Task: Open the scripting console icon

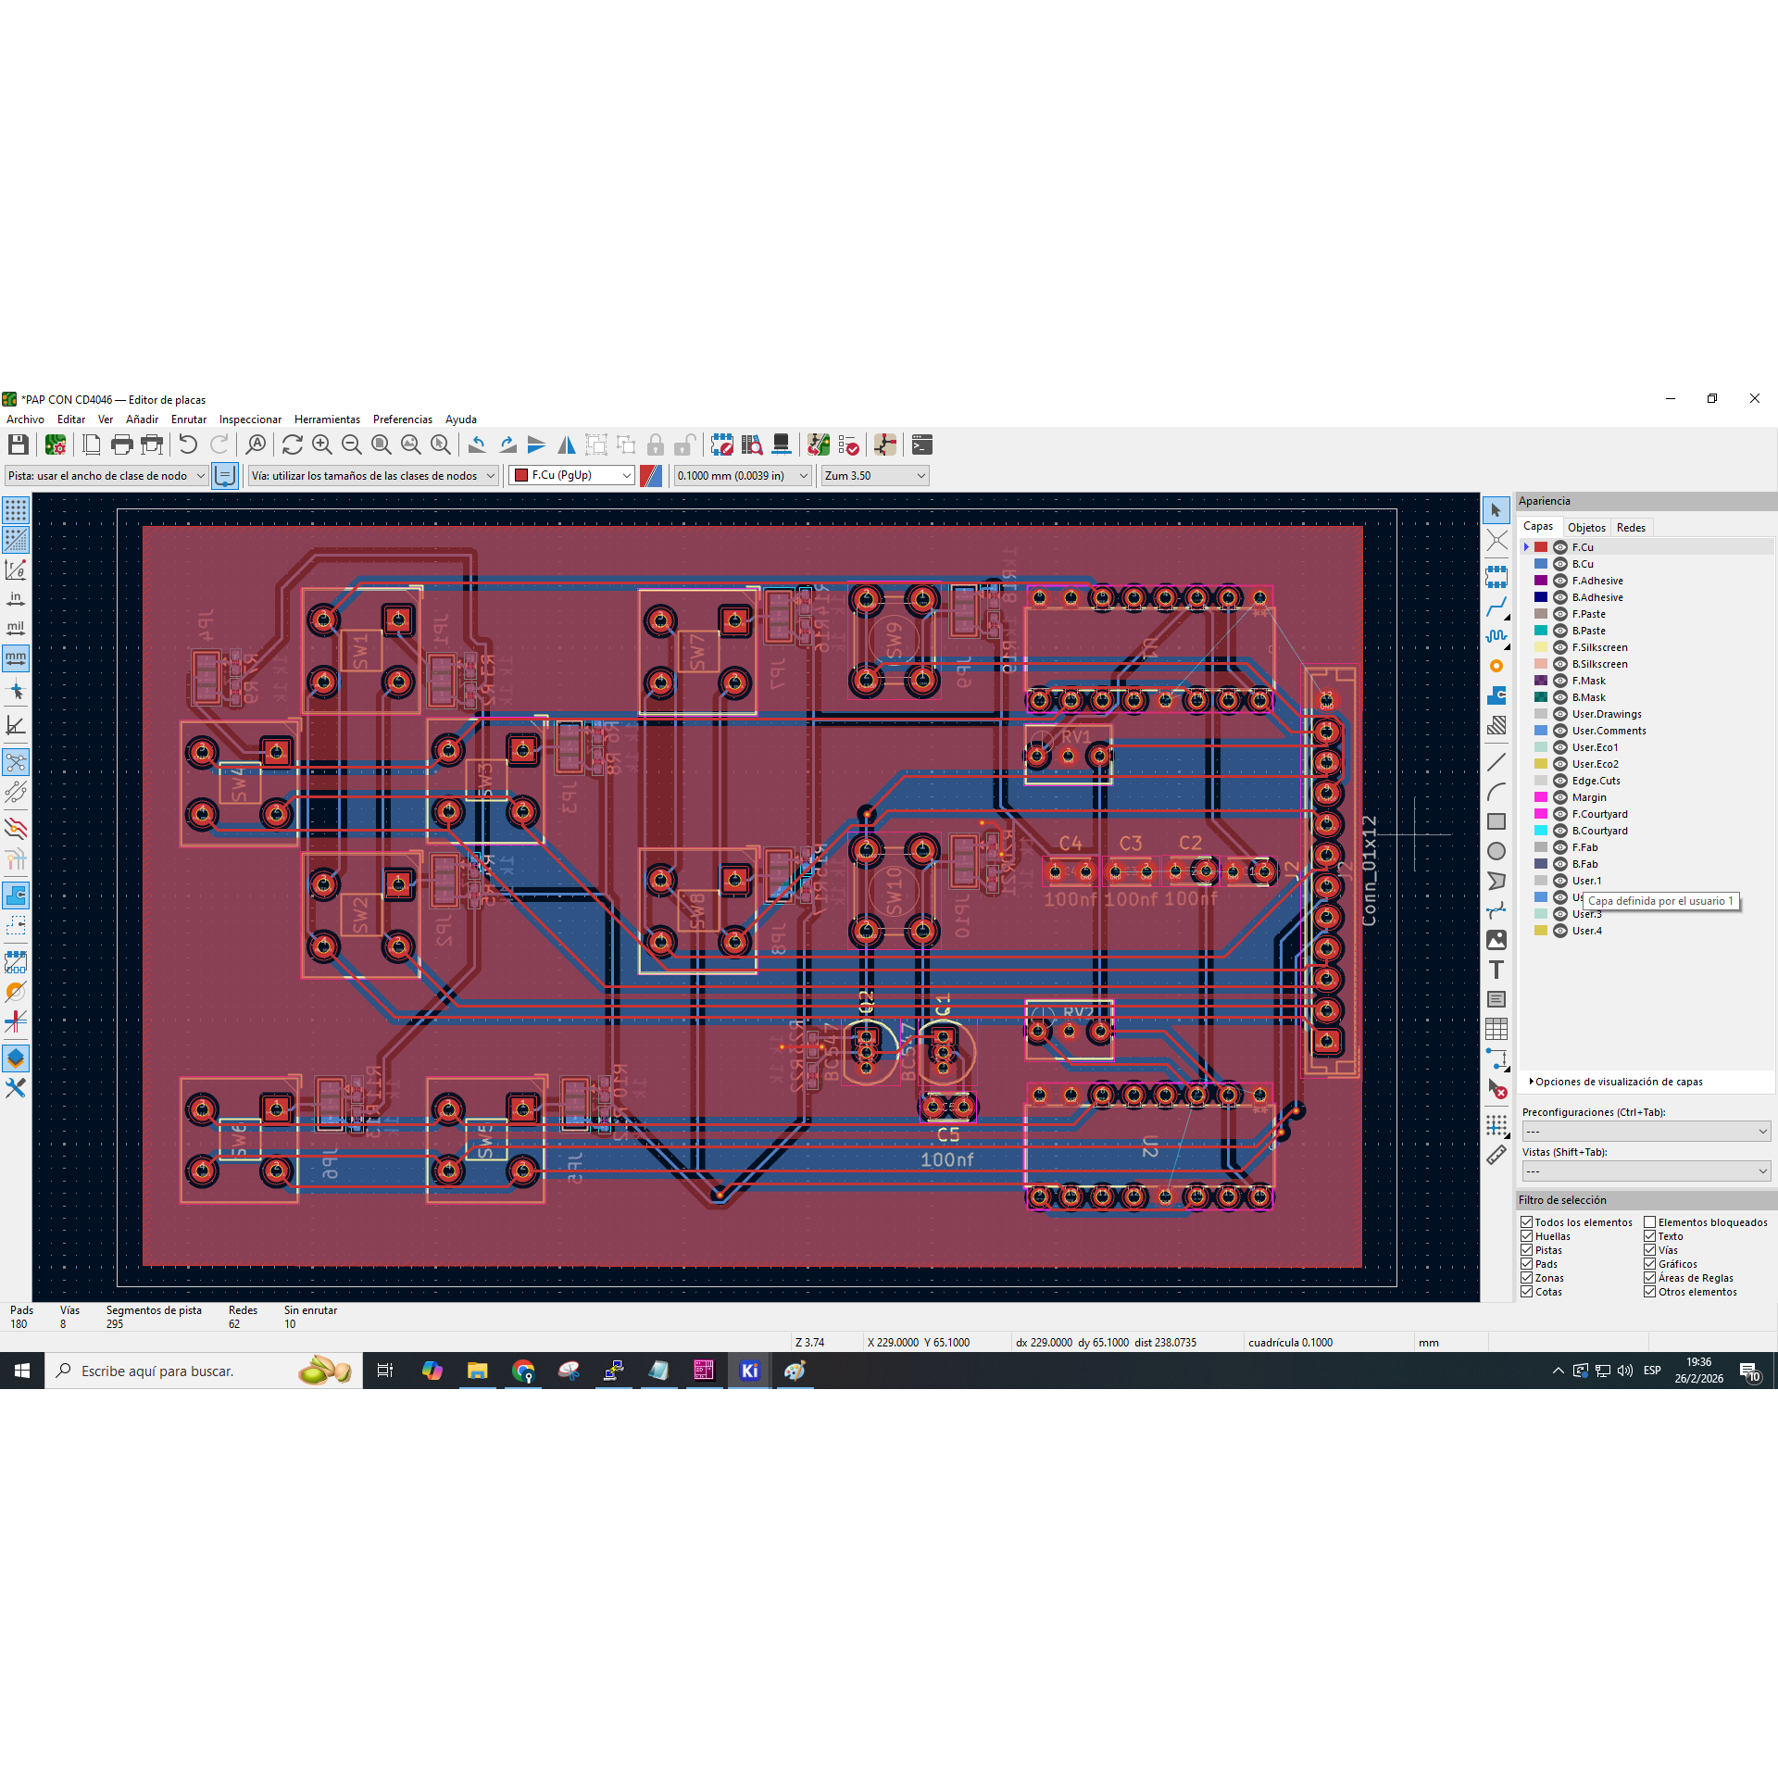Action: click(921, 444)
